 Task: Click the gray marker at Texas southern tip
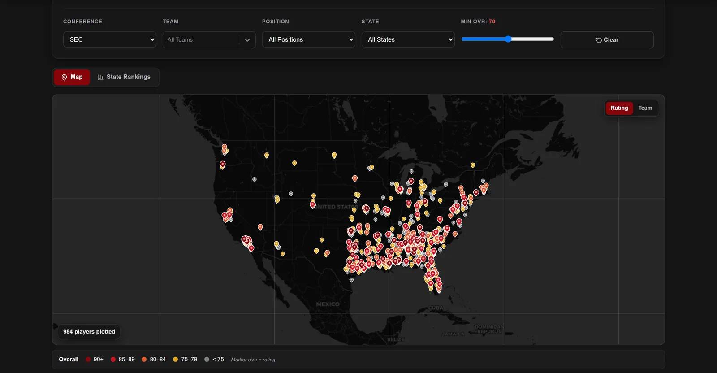351,280
